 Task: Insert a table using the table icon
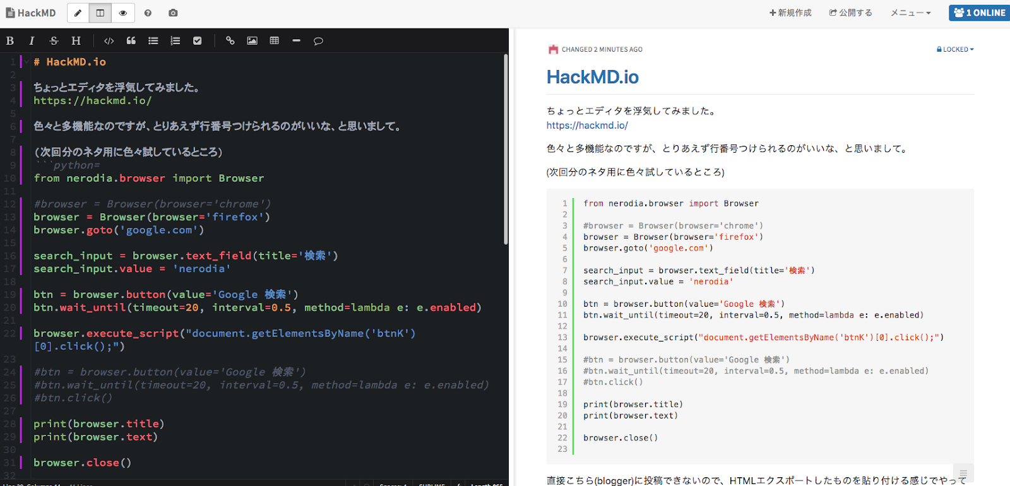(275, 40)
